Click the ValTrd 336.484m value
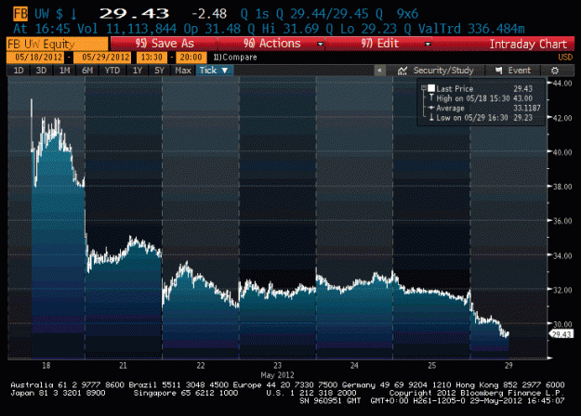The height and width of the screenshot is (416, 581). (471, 29)
